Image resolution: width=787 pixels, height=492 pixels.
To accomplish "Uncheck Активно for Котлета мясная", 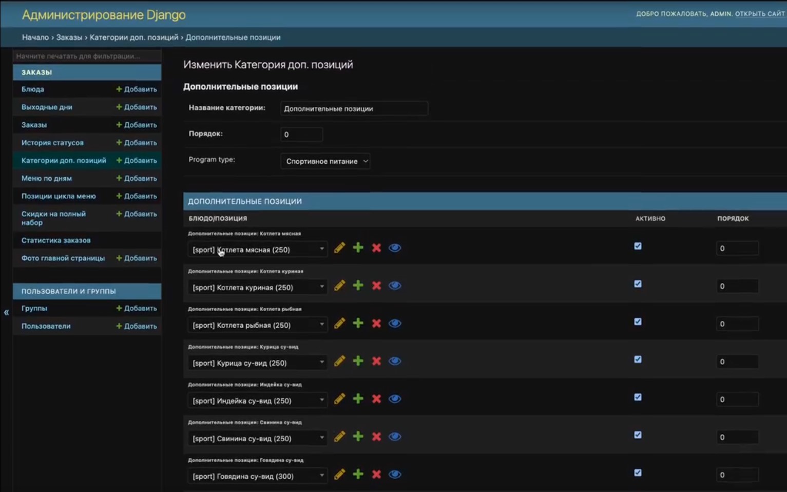I will coord(638,246).
